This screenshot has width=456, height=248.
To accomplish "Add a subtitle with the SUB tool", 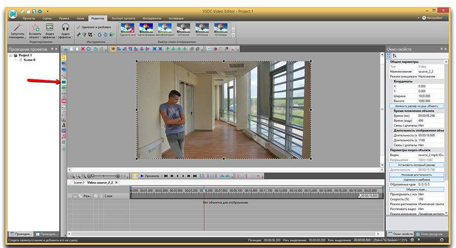I will tap(64, 101).
